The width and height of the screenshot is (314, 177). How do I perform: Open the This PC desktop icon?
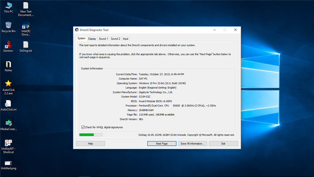click(x=8, y=8)
